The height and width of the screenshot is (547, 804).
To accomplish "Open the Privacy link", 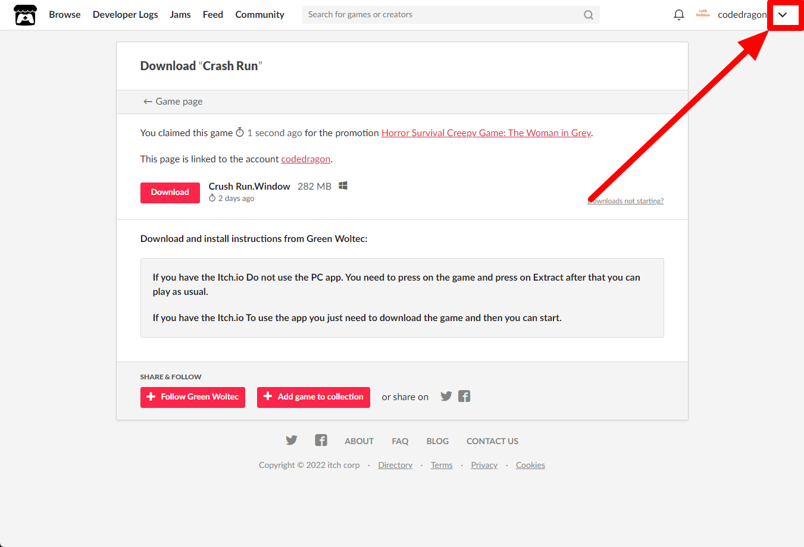I will [x=484, y=465].
